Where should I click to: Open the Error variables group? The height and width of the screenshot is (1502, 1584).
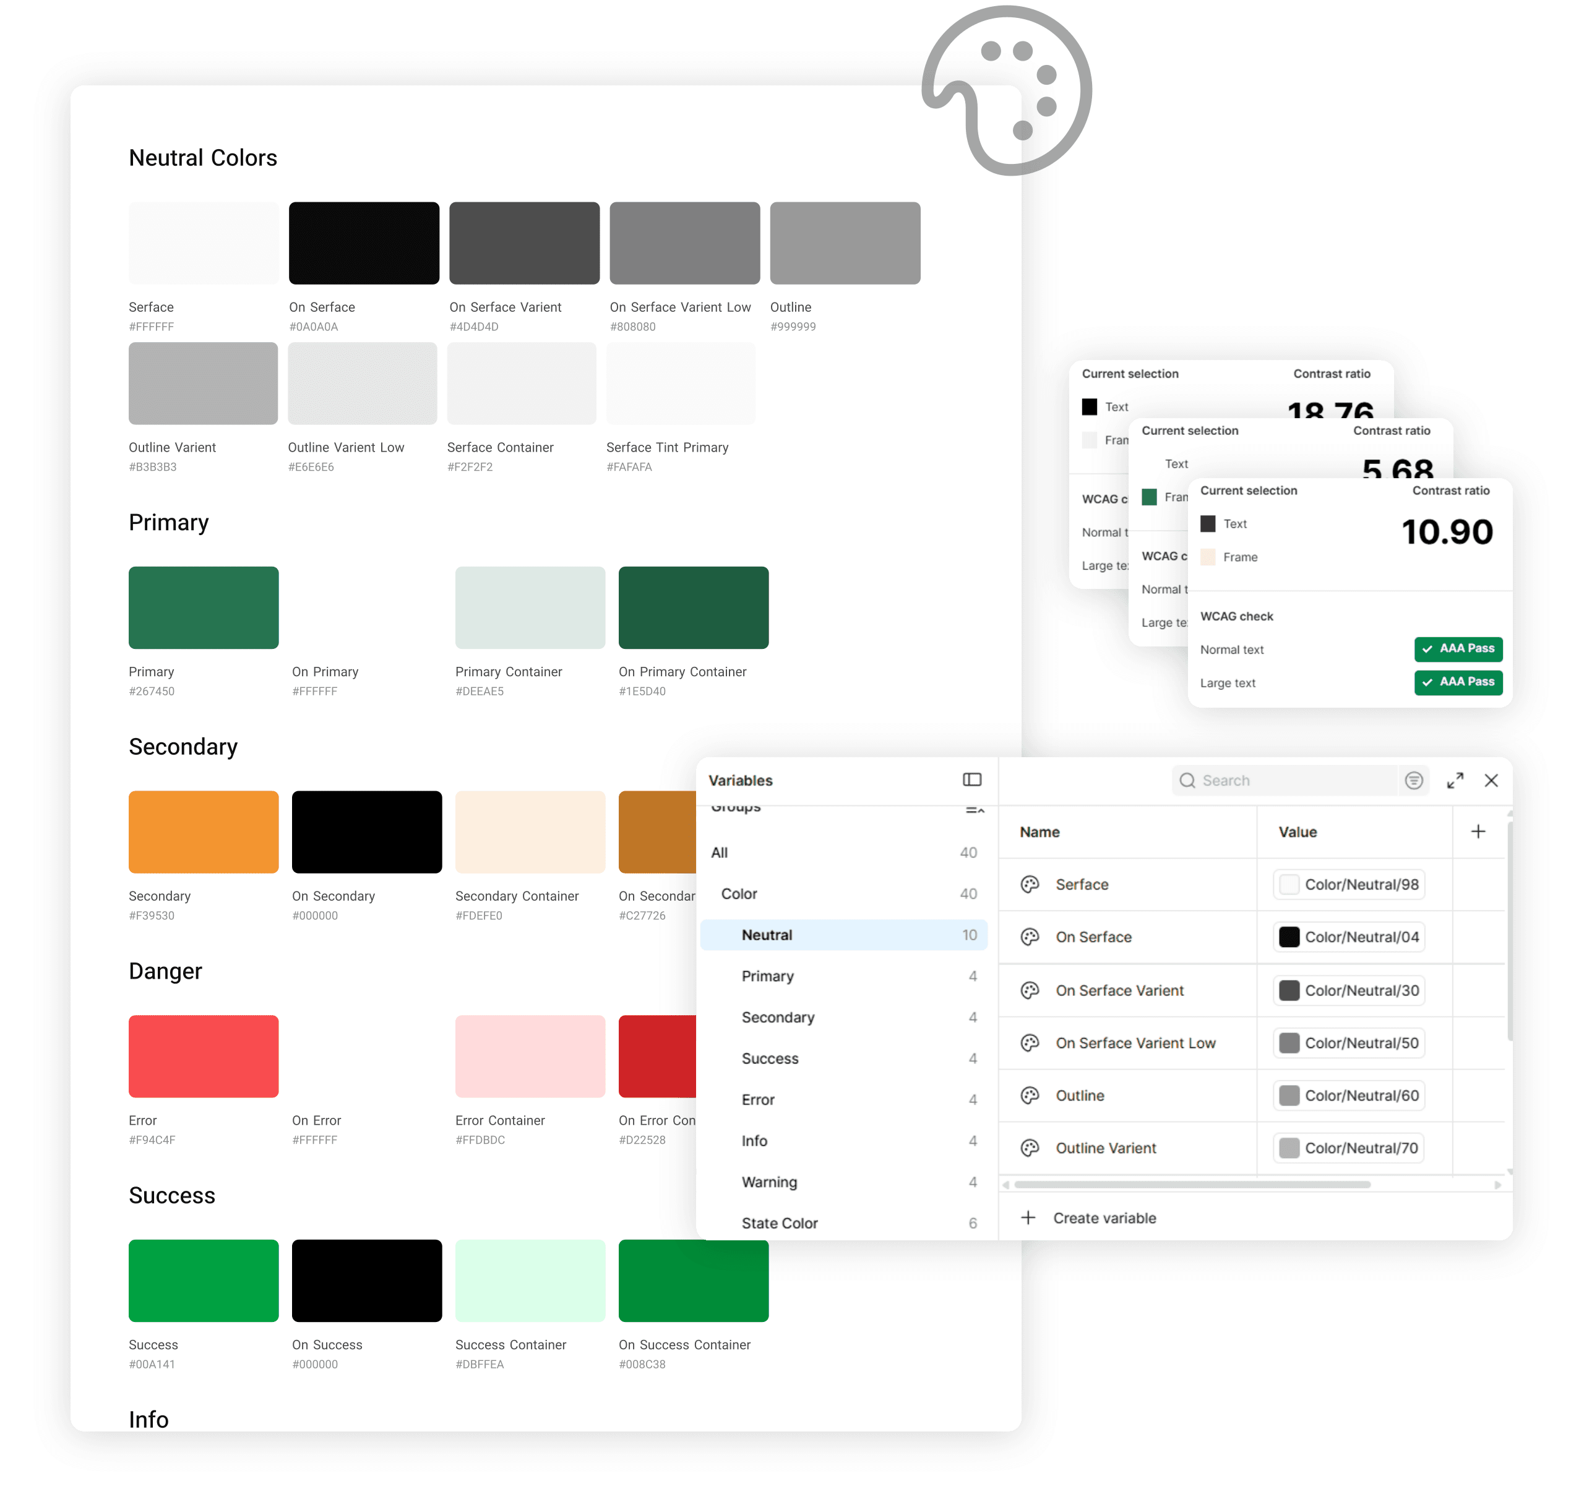[x=844, y=1100]
